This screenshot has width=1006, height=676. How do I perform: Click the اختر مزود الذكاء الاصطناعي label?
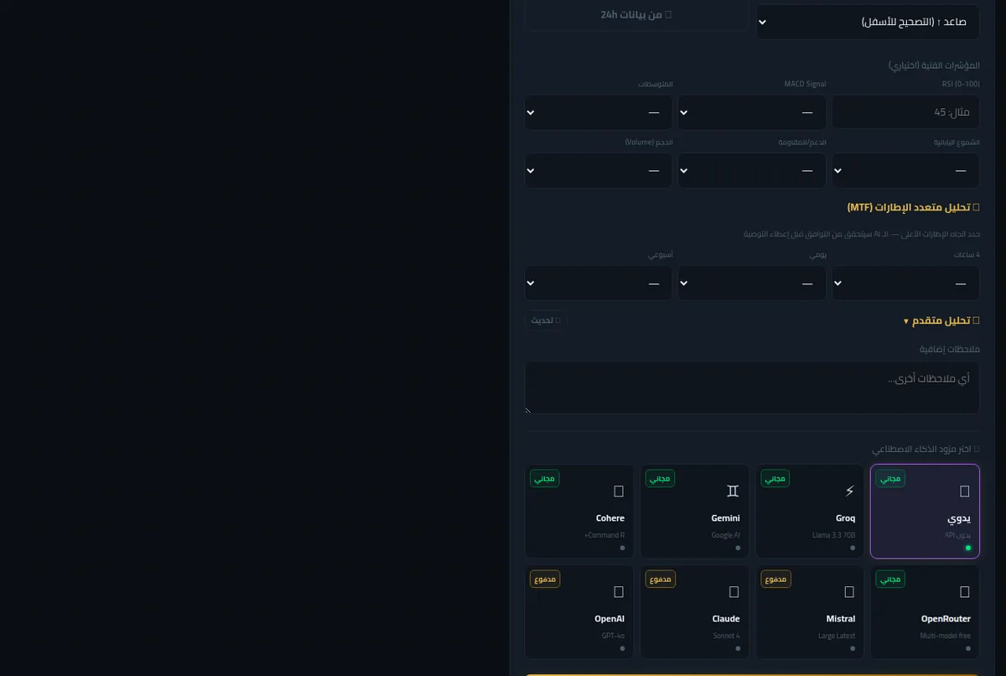(x=926, y=449)
